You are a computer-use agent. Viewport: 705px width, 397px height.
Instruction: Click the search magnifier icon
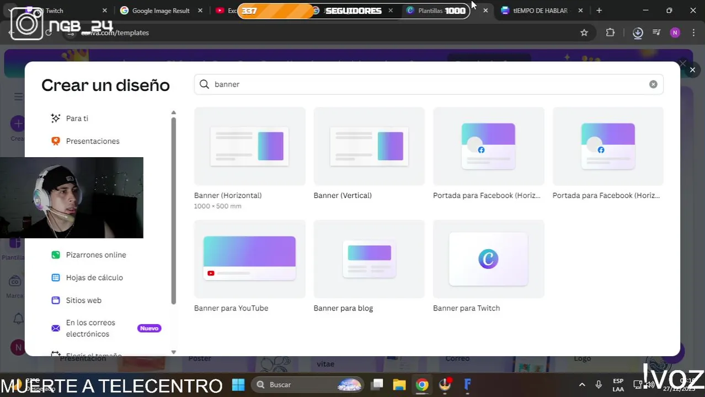(204, 84)
